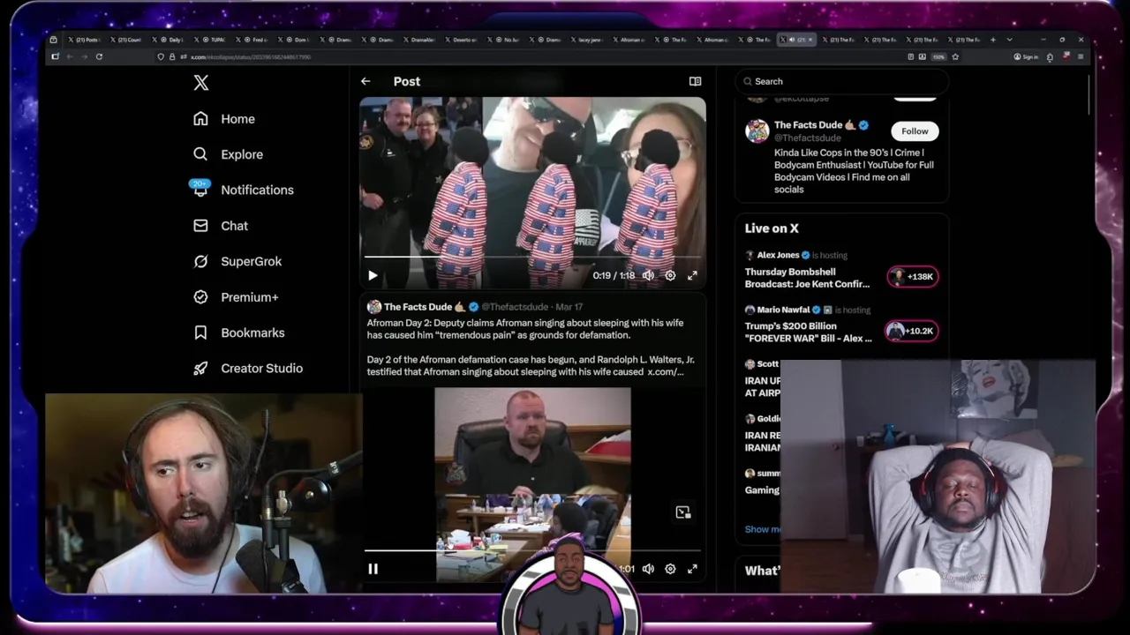
Task: Open the Mar 17 post timestamp
Action: [x=569, y=307]
